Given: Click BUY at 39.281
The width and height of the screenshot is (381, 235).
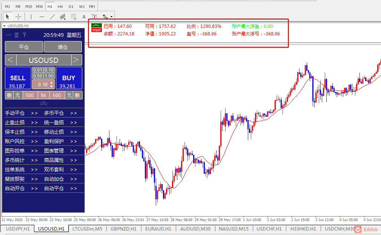Looking at the screenshot, I should [x=69, y=78].
